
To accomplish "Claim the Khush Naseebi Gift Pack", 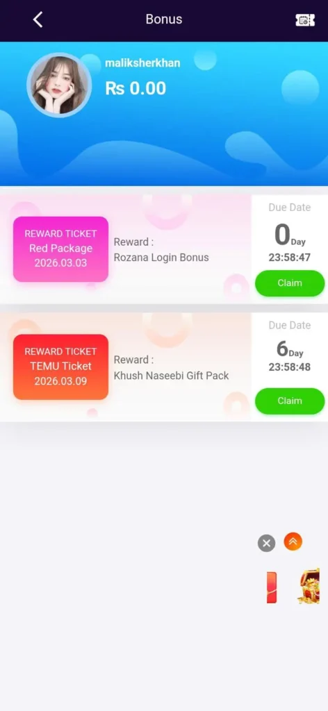I will coord(290,401).
